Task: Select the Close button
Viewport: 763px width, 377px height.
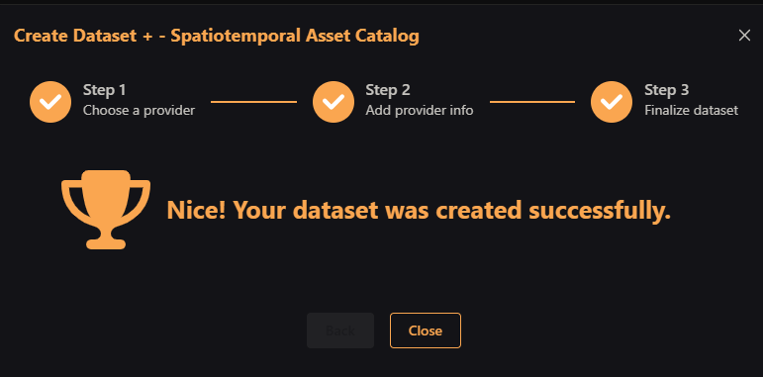Action: pyautogui.click(x=426, y=330)
